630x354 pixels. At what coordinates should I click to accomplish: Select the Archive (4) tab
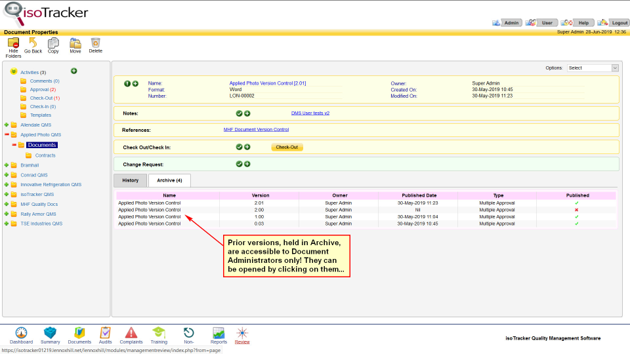pos(169,180)
